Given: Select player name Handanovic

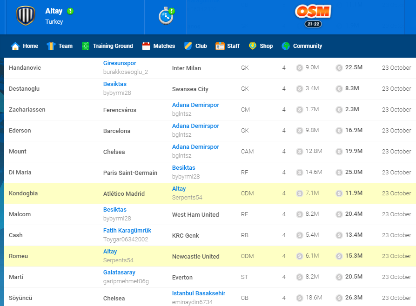Looking at the screenshot, I should (x=25, y=68).
